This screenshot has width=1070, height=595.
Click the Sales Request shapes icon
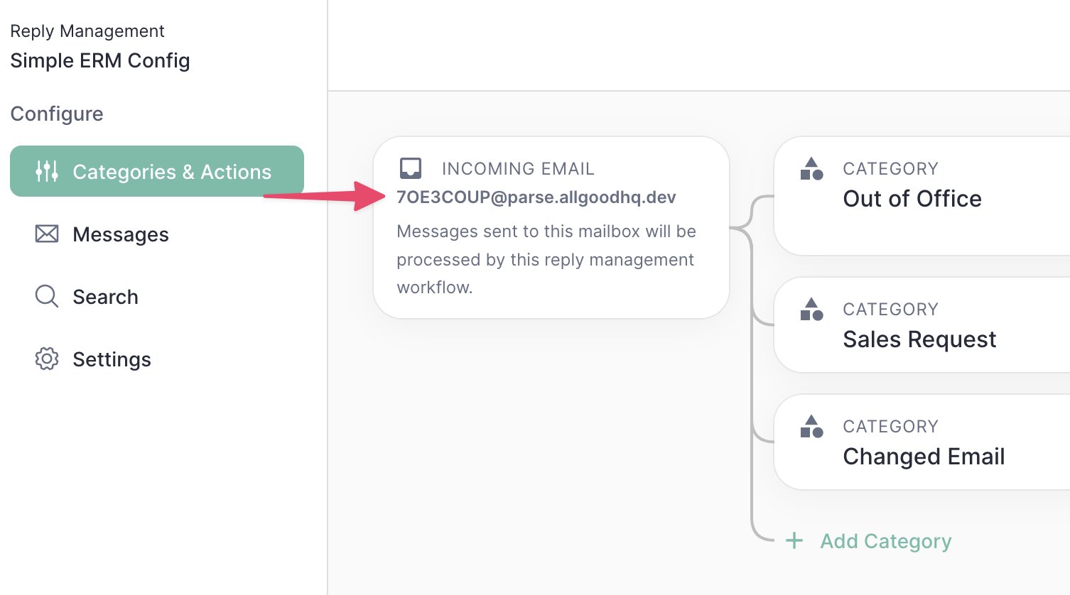[x=811, y=310]
